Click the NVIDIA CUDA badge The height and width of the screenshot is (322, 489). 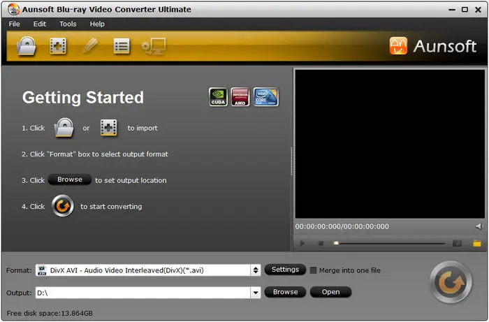coord(218,97)
